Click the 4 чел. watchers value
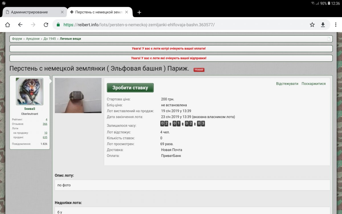The image size is (342, 214). tap(165, 132)
